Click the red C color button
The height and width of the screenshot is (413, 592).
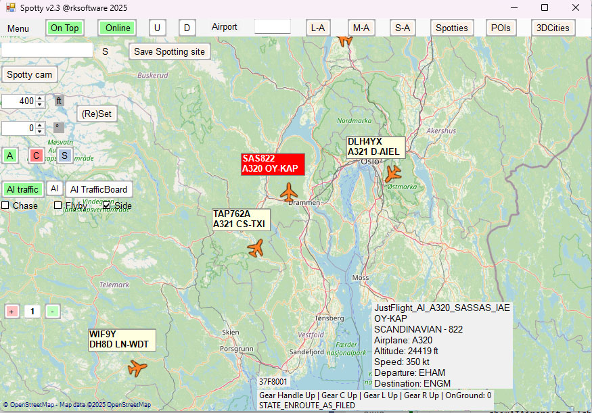point(37,155)
